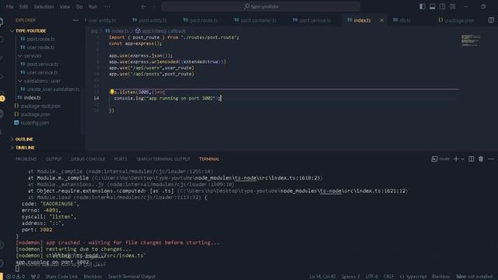Image resolution: width=498 pixels, height=280 pixels.
Task: Click Ln 14, Col 43 cursor position
Action: click(322, 277)
